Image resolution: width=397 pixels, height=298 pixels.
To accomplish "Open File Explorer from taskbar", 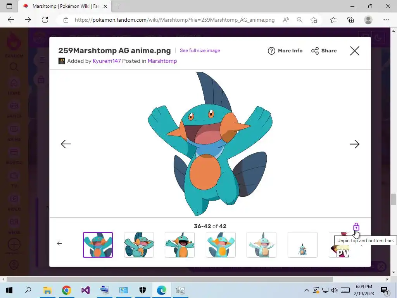I will [47, 290].
